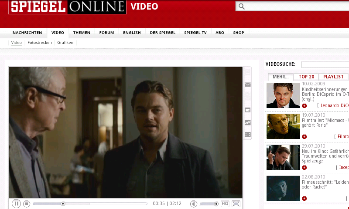
Task: Open the 'Neu im Kino' video thumbnail
Action: [283, 157]
